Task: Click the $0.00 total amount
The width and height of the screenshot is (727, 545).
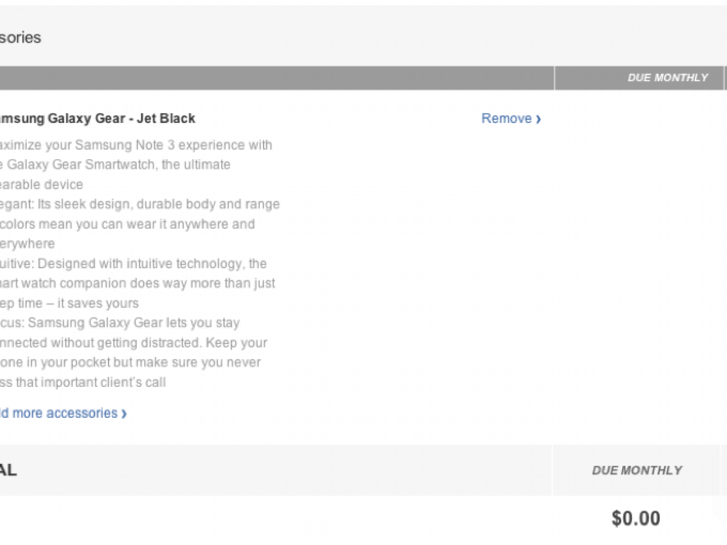Action: pyautogui.click(x=636, y=518)
